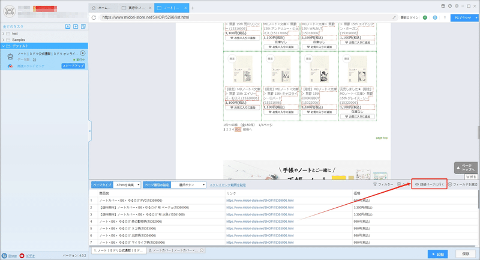Click the 最後へ pagination link
480x260 pixels.
tap(248, 130)
